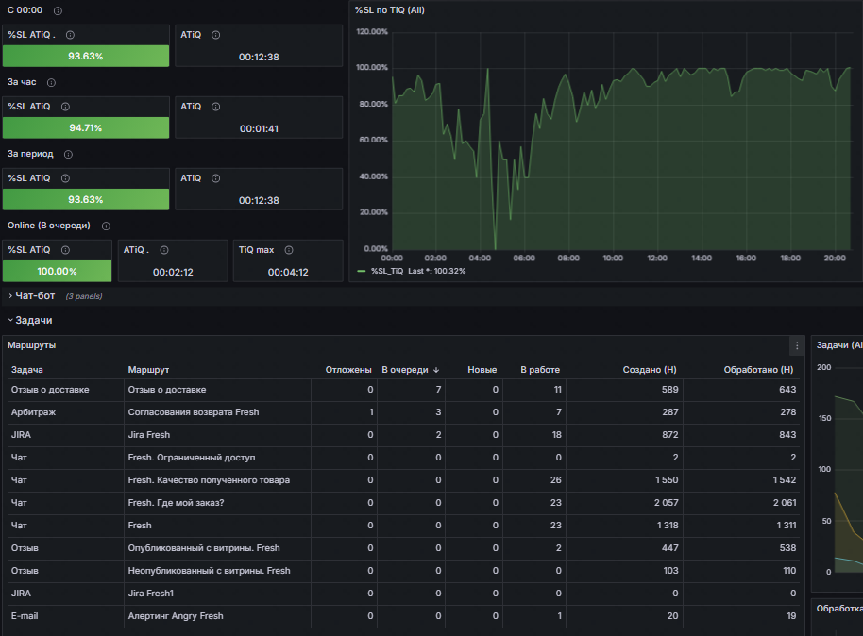Sort table by Обработано (Н) column header
The width and height of the screenshot is (863, 636).
[757, 370]
